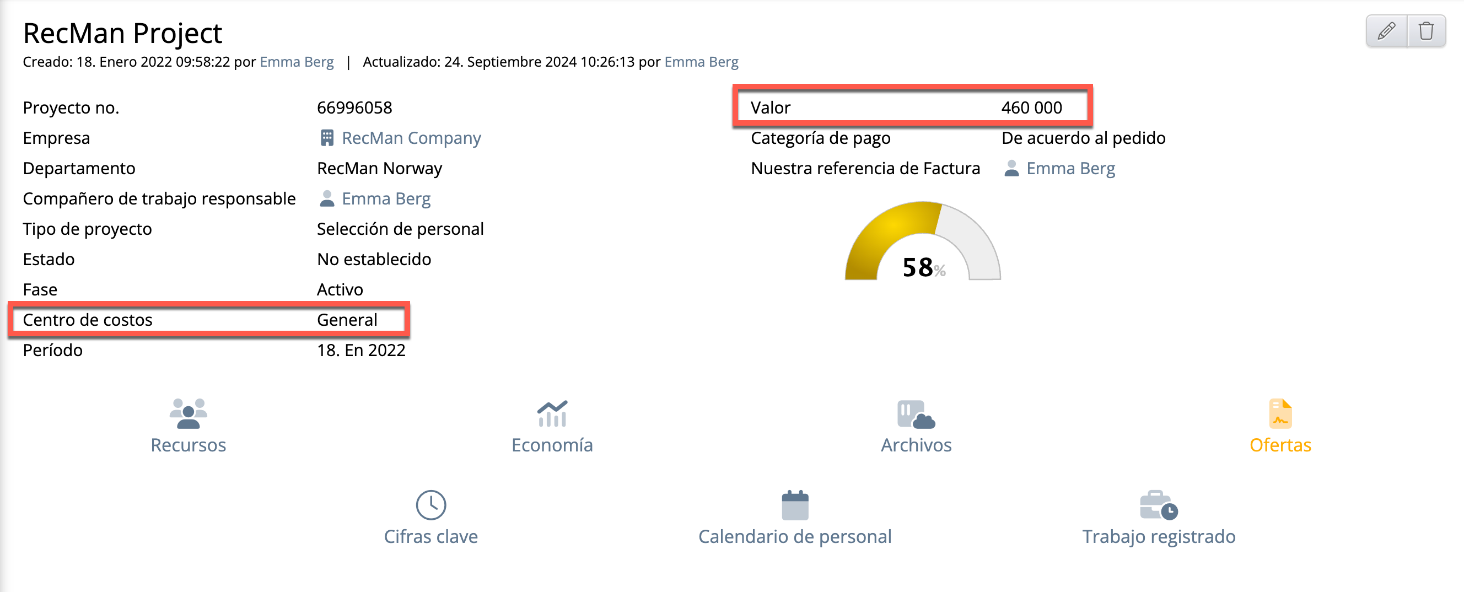The width and height of the screenshot is (1464, 592).
Task: Open Emma Berg link after Actualizado
Action: coord(701,62)
